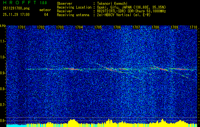The height and width of the screenshot is (127, 200).
Task: Click the file name 2511291700.png
Action: coord(16,9)
